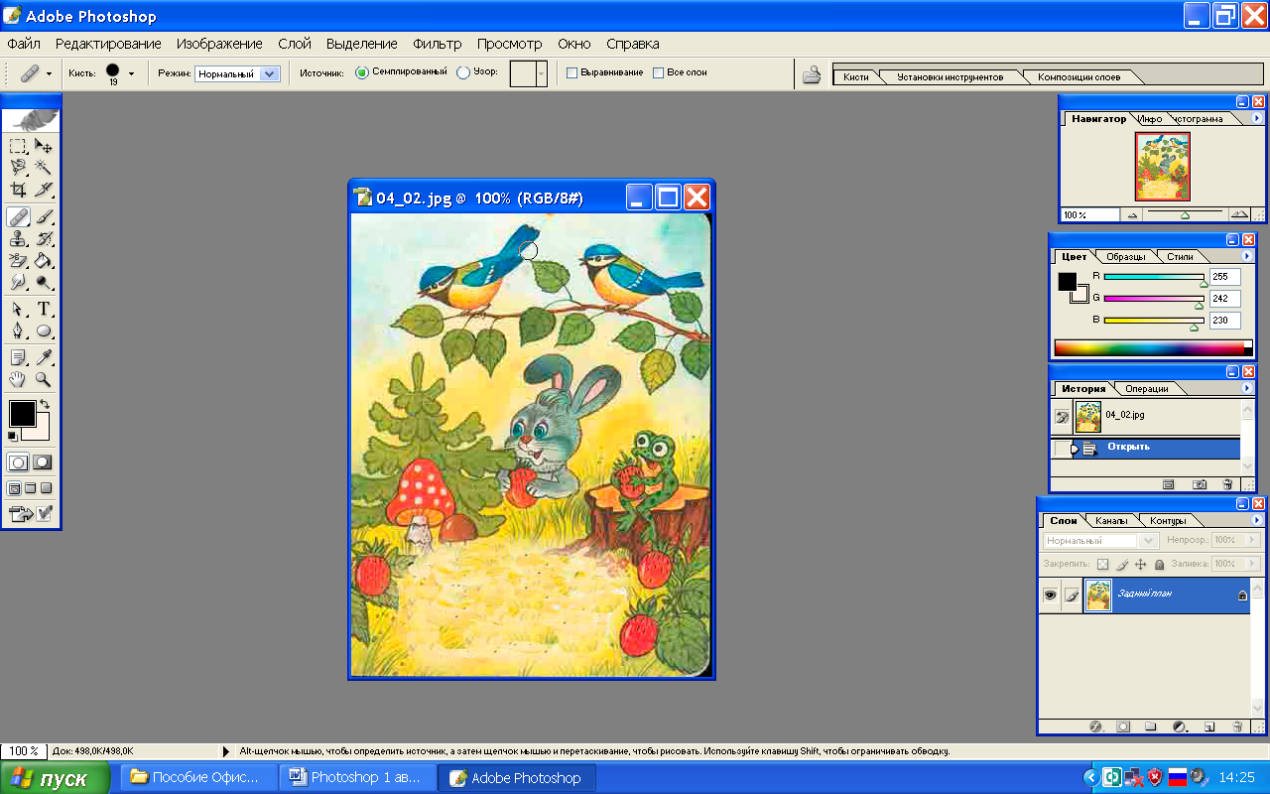The image size is (1270, 794).
Task: Select the Path Selection arrow tool
Action: 18,309
